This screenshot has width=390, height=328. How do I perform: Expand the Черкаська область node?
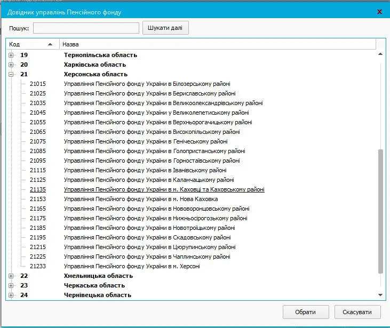[11, 285]
